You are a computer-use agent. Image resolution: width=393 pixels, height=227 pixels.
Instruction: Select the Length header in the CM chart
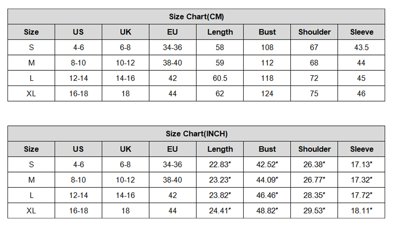(220, 32)
